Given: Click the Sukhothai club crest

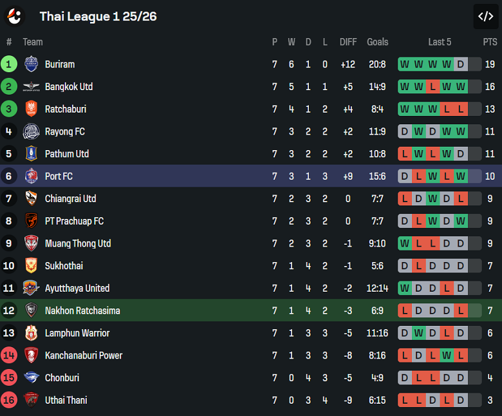Looking at the screenshot, I should tap(31, 266).
